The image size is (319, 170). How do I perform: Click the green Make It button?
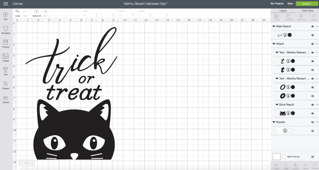coord(307,4)
